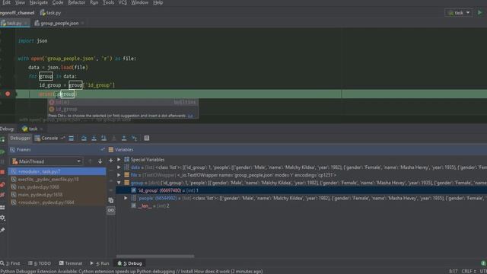Viewport: 487px width, 274px height.
Task: Click the New Watch plus icon
Action: click(x=111, y=161)
